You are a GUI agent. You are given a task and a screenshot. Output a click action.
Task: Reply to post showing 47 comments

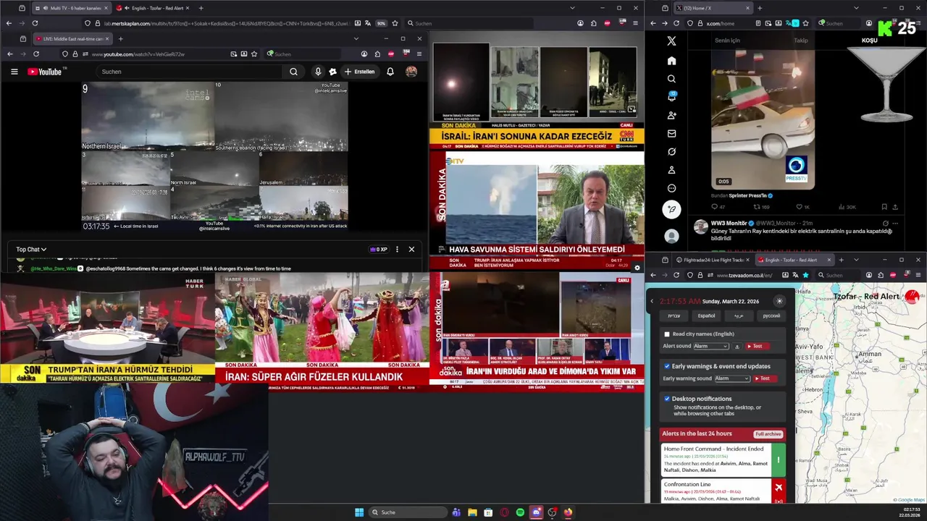[718, 207]
